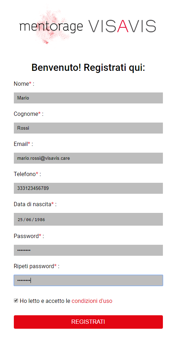Submit the form with the REGISTRATI button
The height and width of the screenshot is (339, 181).
[x=88, y=322]
